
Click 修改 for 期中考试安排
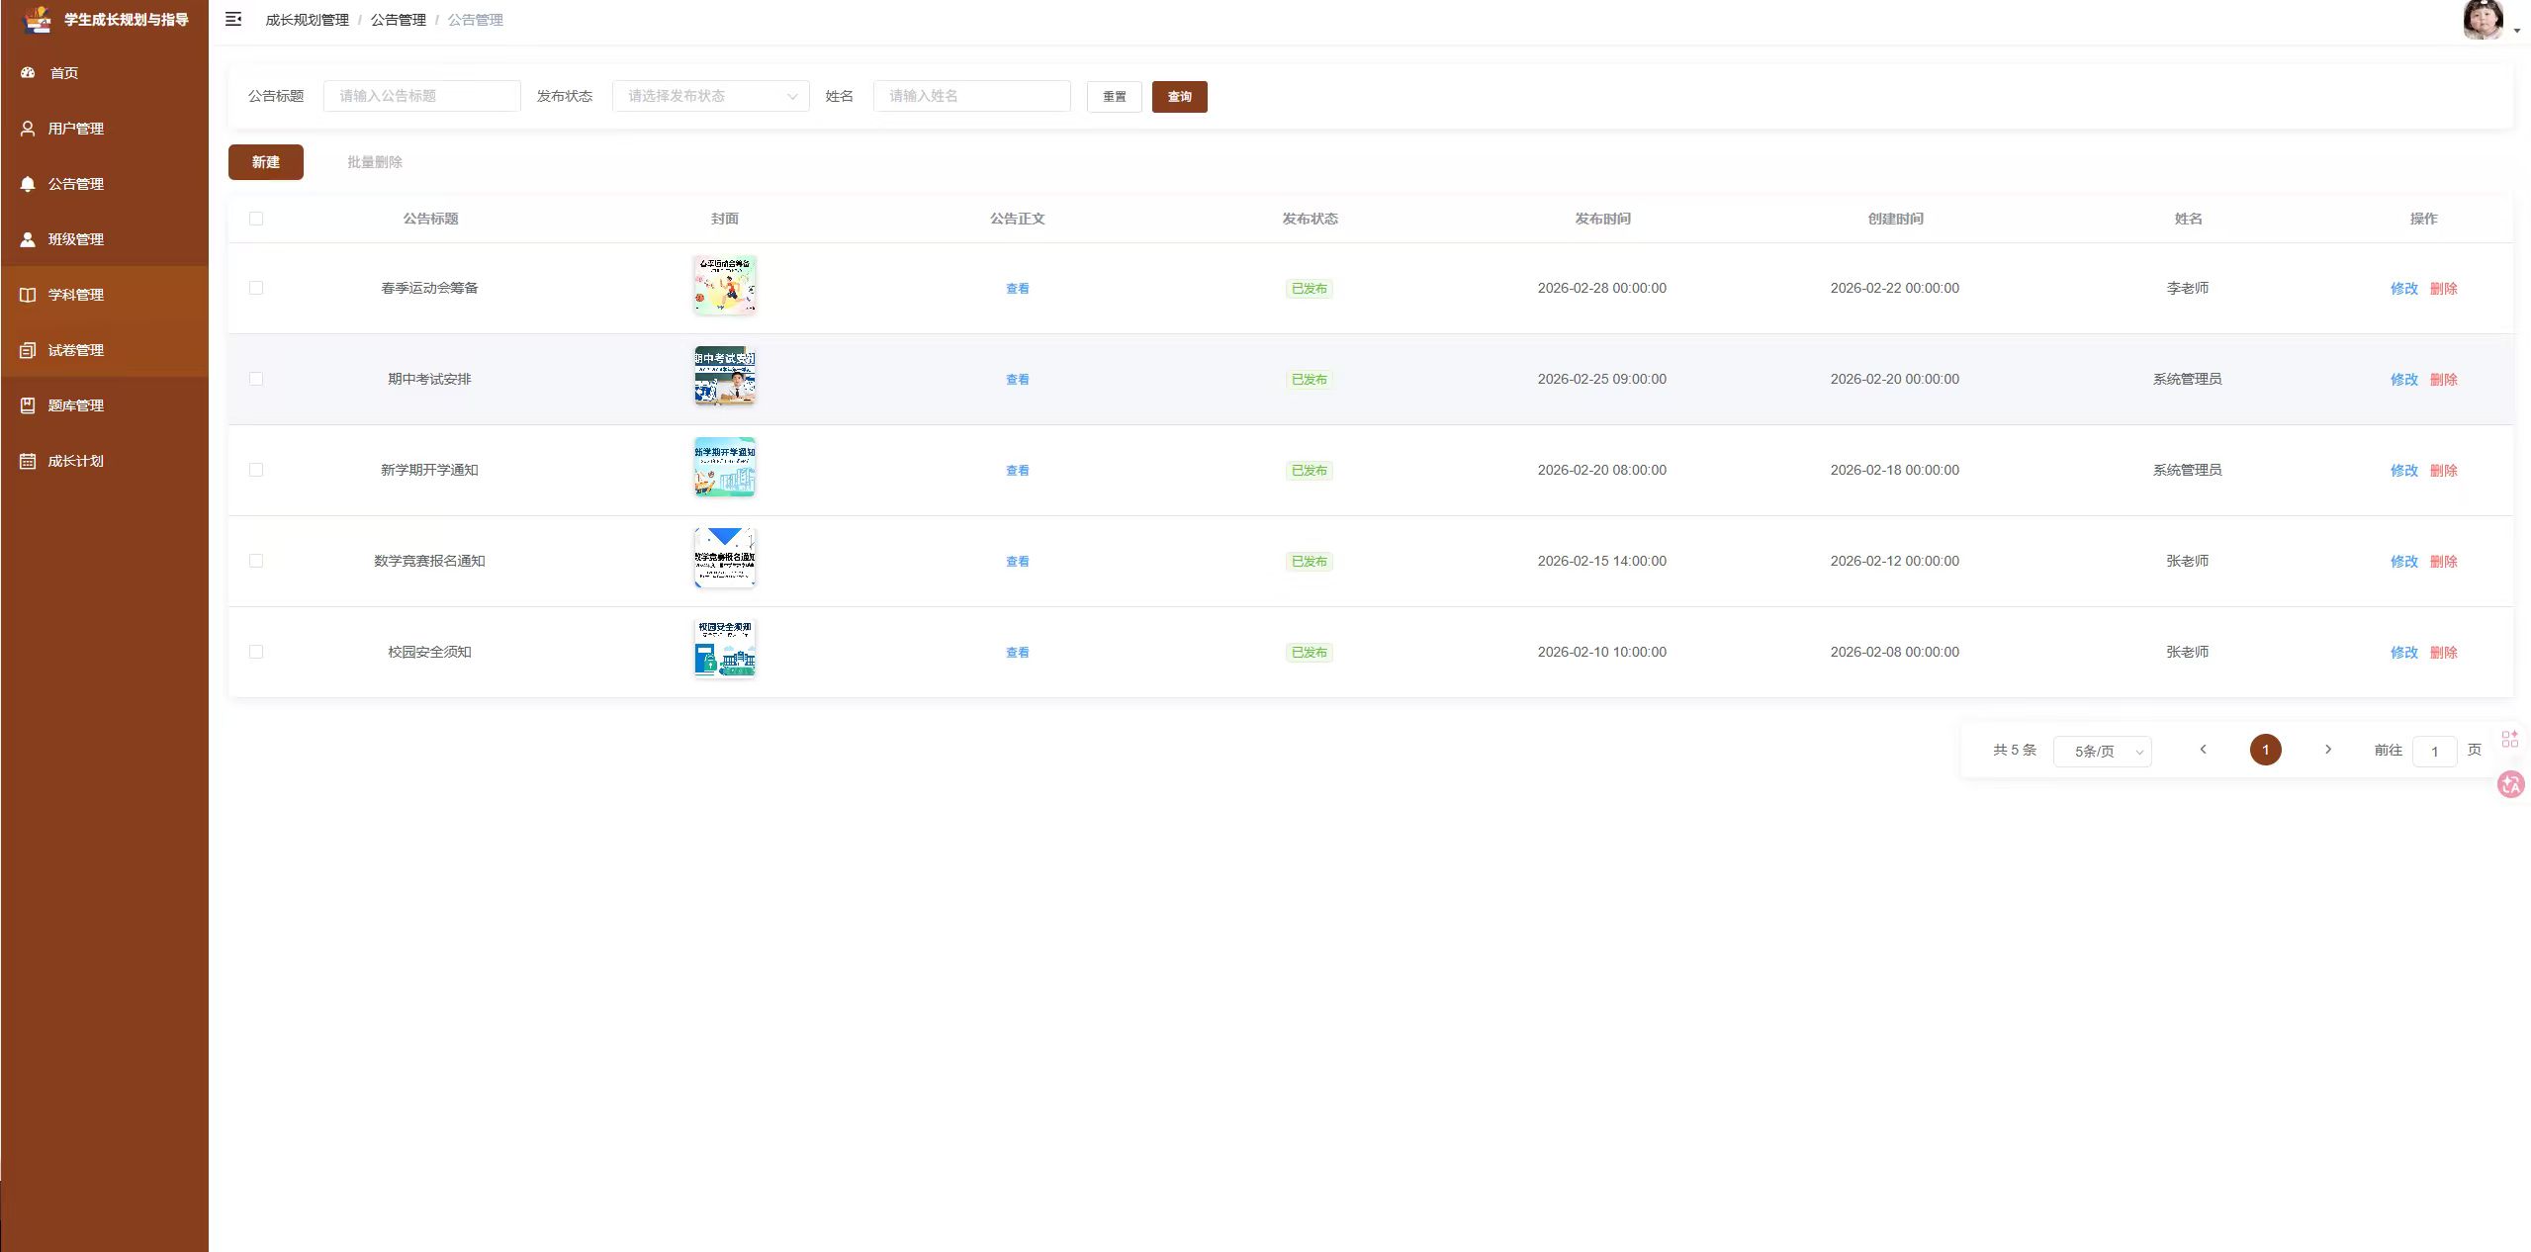pyautogui.click(x=2404, y=380)
